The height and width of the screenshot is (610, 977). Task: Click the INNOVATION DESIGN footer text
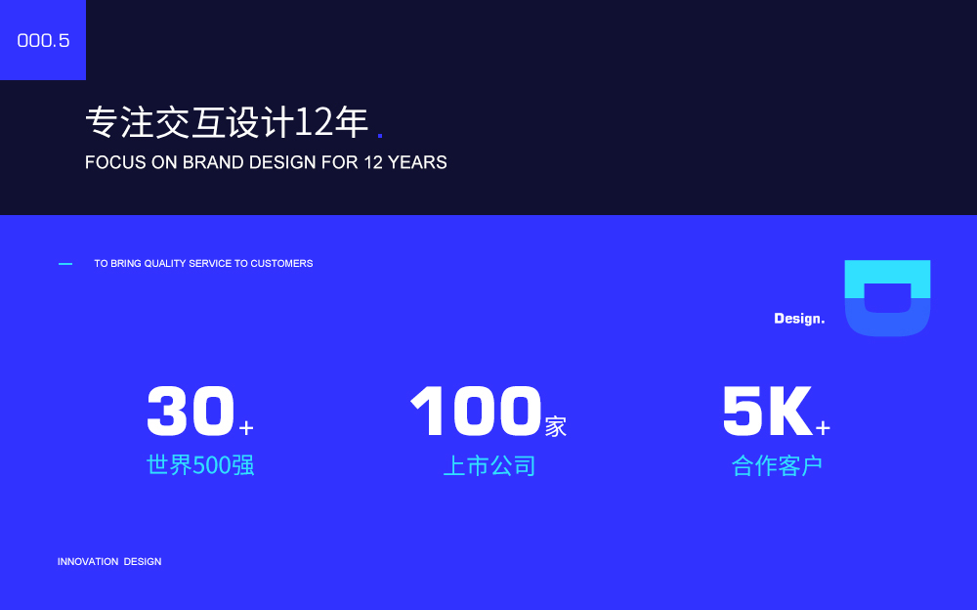(109, 562)
